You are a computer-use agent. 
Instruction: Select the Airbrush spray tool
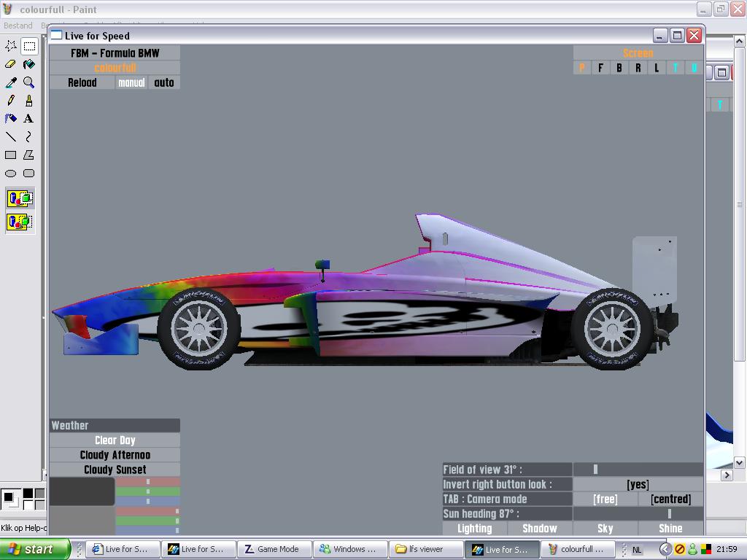pos(11,119)
